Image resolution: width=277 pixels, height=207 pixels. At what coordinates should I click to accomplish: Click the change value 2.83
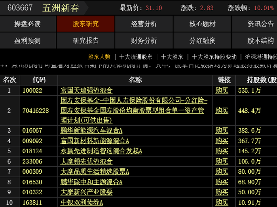click(x=207, y=8)
